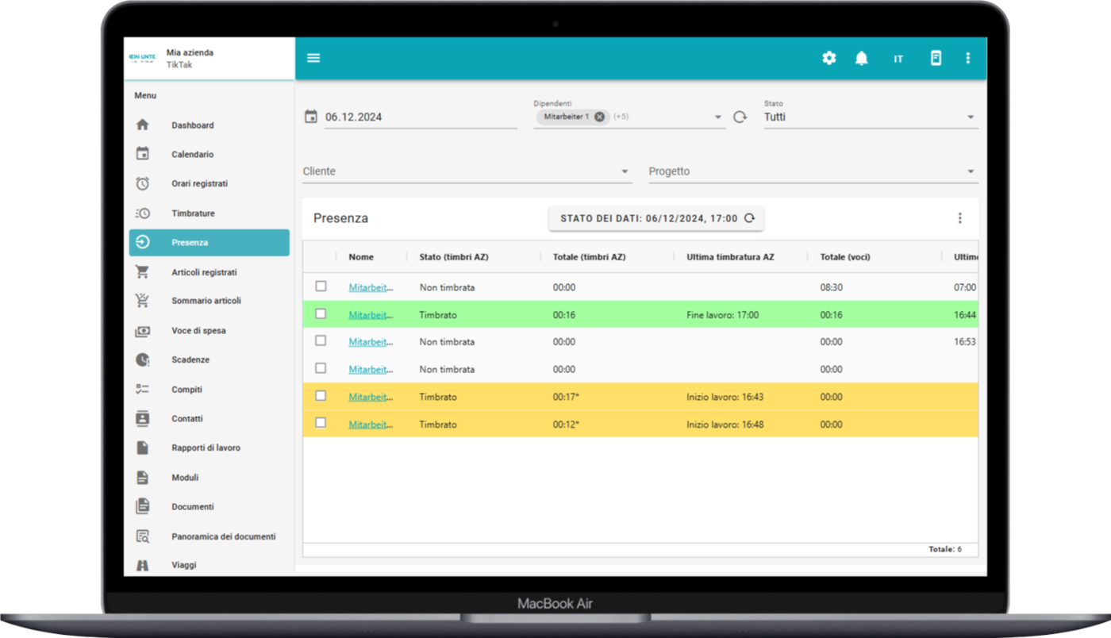The height and width of the screenshot is (638, 1111).
Task: Click the calendar icon beside the date
Action: click(x=311, y=117)
